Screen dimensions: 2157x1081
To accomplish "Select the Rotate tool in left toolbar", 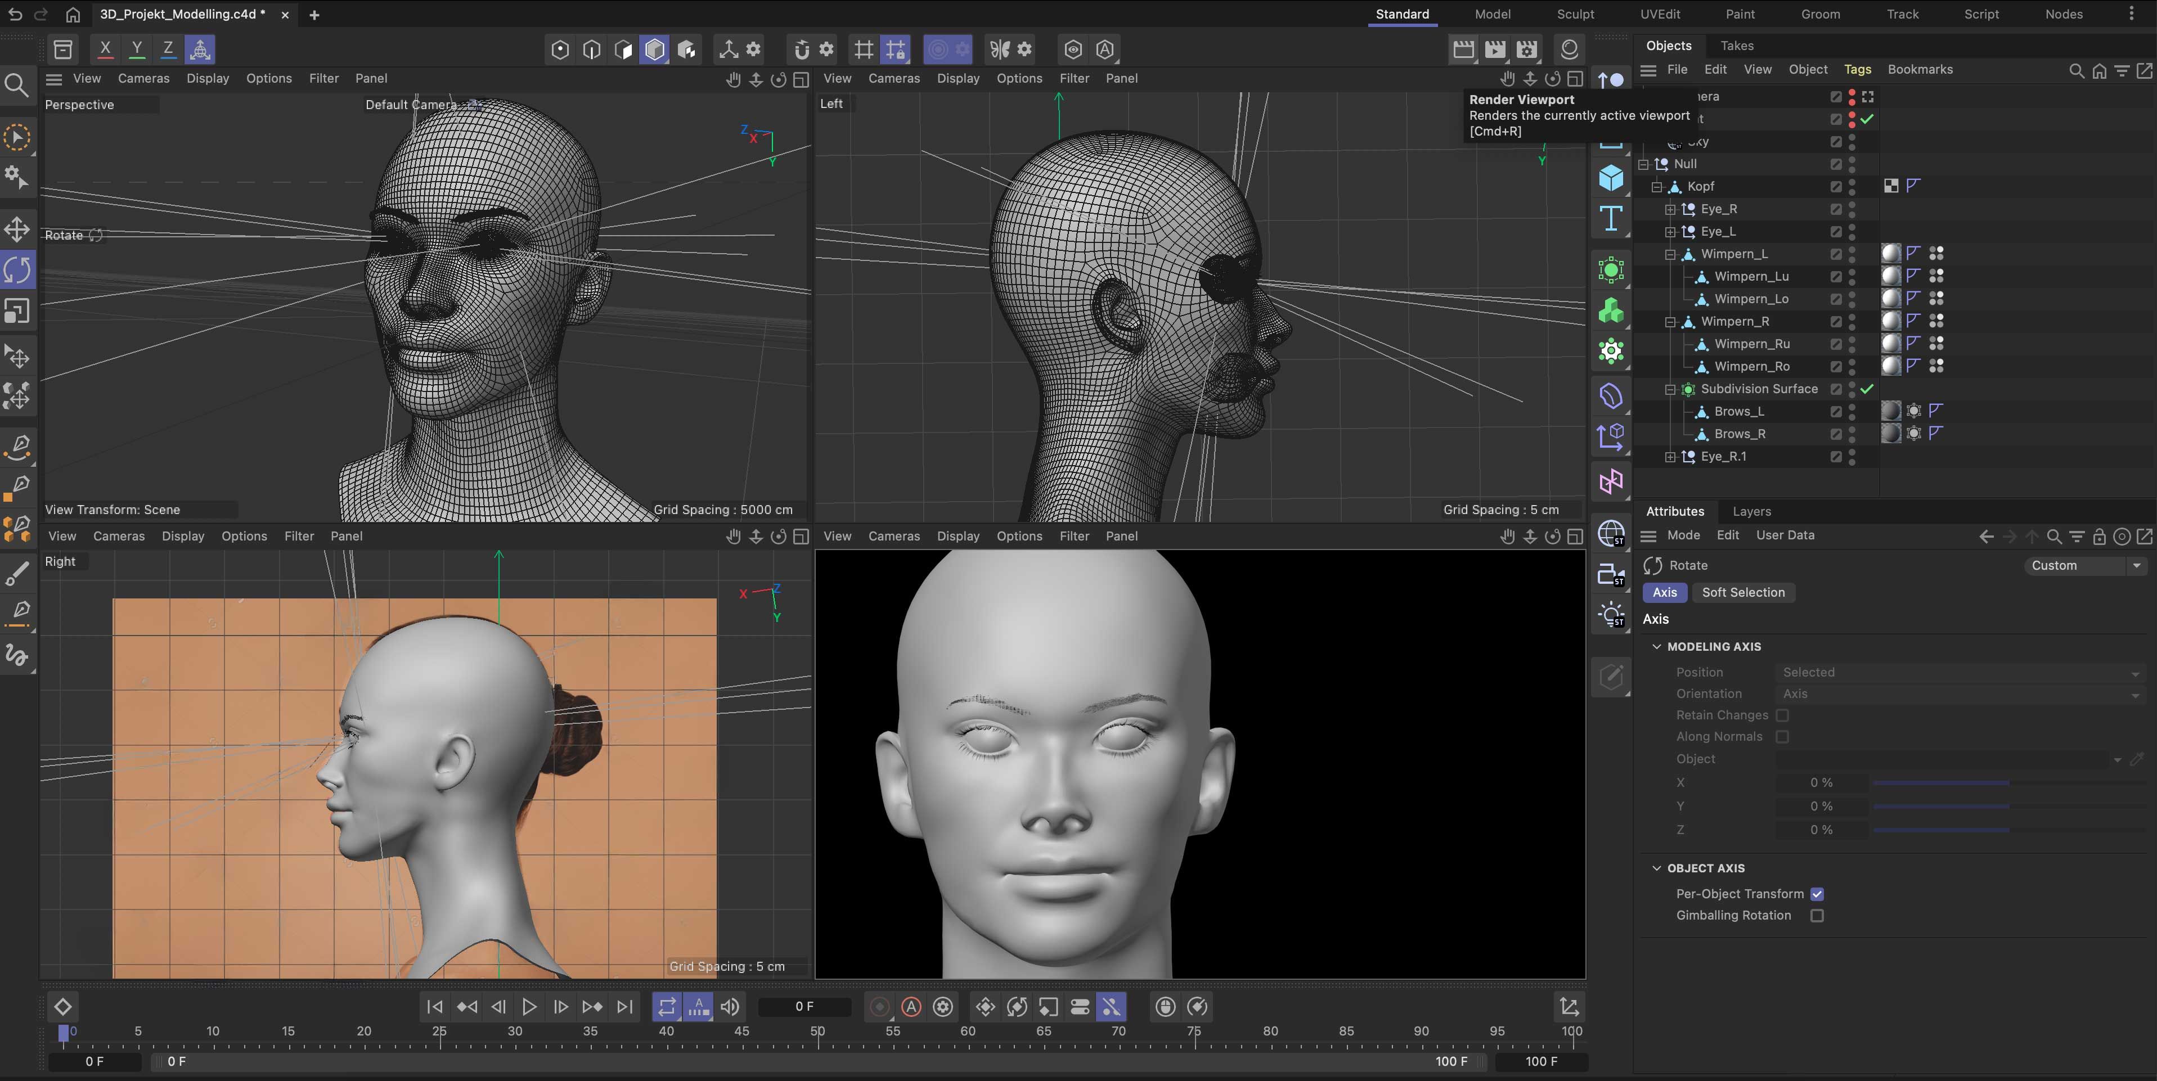I will [x=17, y=269].
